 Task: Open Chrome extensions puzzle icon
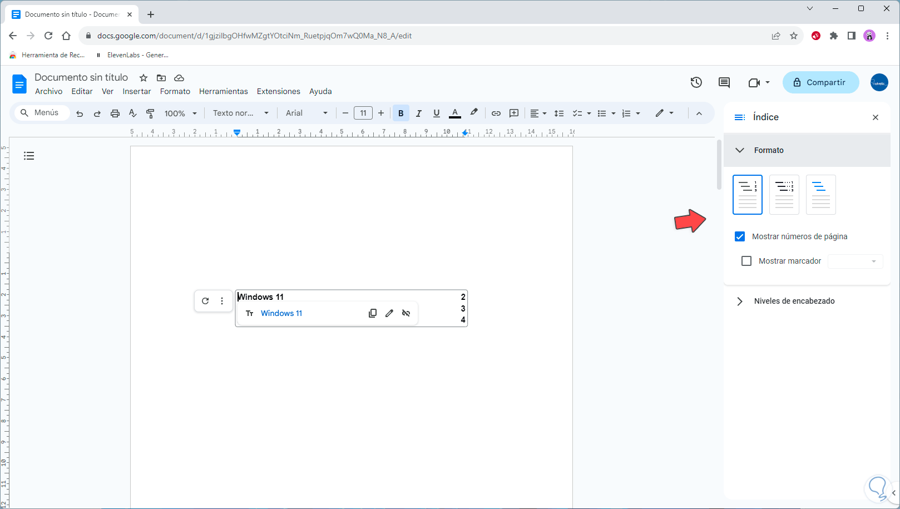click(x=834, y=36)
